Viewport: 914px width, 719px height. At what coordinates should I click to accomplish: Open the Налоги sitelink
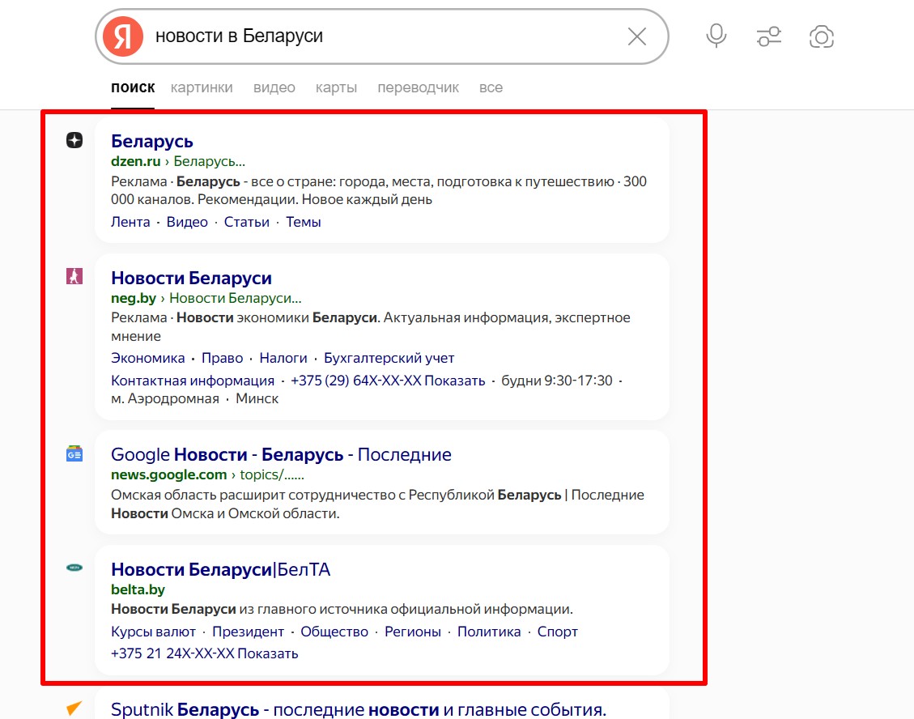pos(283,358)
